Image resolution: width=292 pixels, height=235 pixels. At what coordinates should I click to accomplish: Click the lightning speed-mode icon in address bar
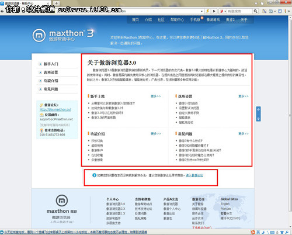208,11
